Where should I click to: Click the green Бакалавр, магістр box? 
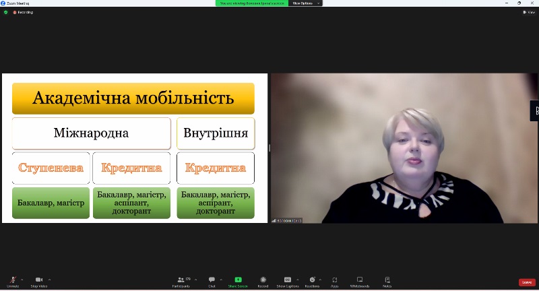(51, 203)
